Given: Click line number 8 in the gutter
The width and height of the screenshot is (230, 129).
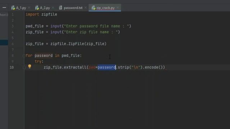Looking at the screenshot, I should point(13,56).
